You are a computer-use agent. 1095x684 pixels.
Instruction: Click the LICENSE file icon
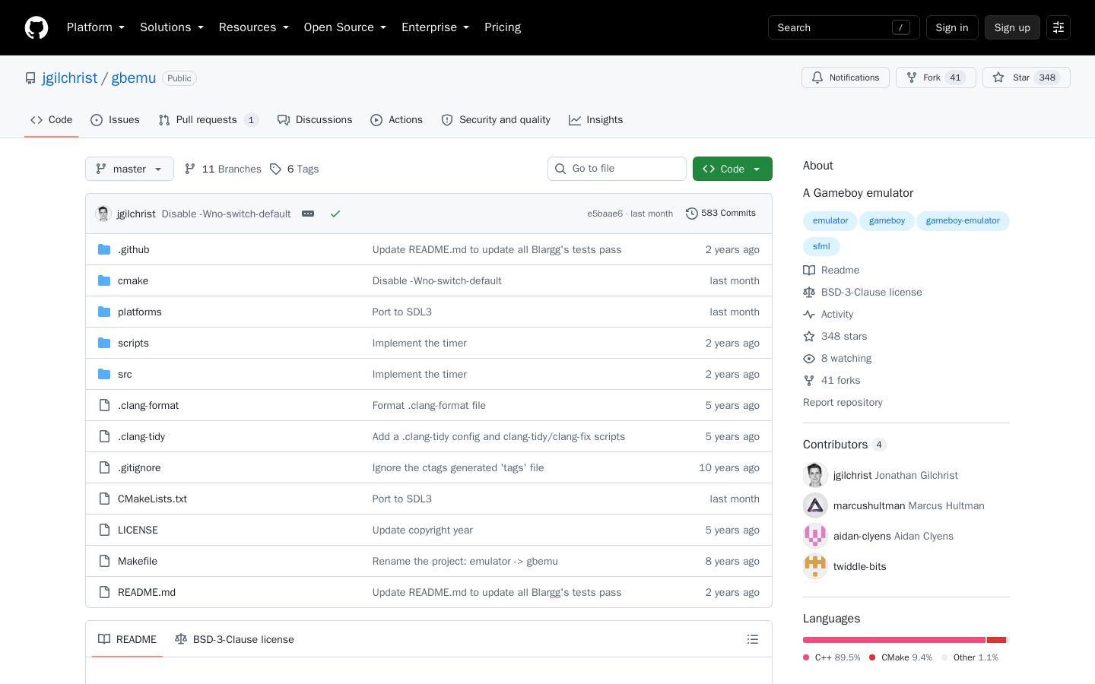pyautogui.click(x=105, y=530)
